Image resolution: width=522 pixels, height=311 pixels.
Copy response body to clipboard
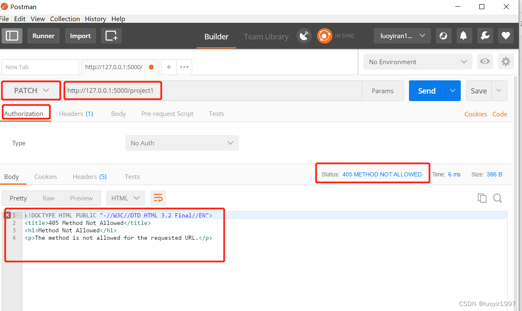click(482, 198)
